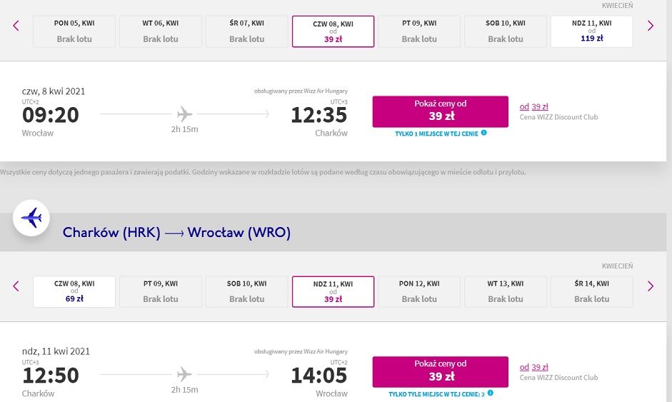Select outbound date NDZ 11 KWI 119 zł
The width and height of the screenshot is (672, 402).
(591, 31)
